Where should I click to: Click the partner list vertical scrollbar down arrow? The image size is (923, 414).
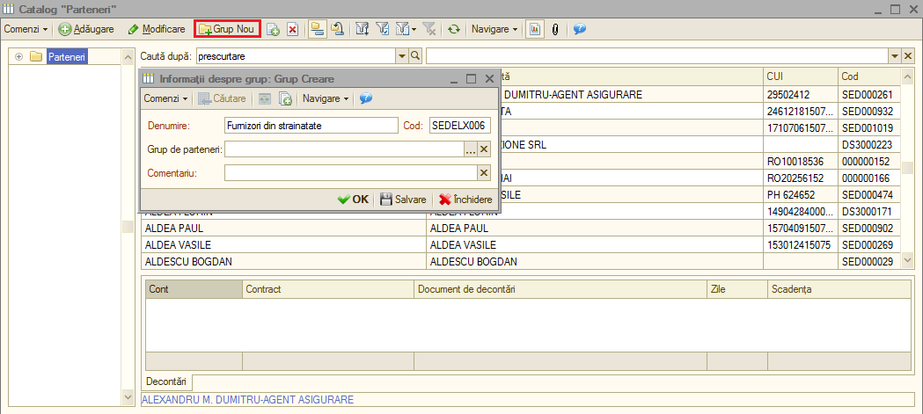(906, 260)
